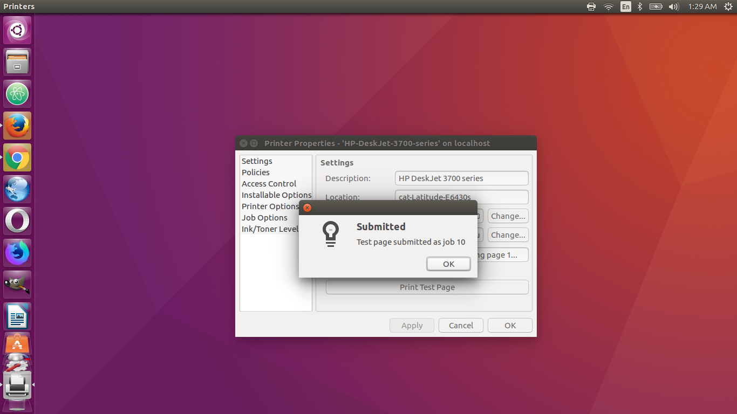Cancel the Printer Properties window
This screenshot has width=737, height=414.
[461, 326]
